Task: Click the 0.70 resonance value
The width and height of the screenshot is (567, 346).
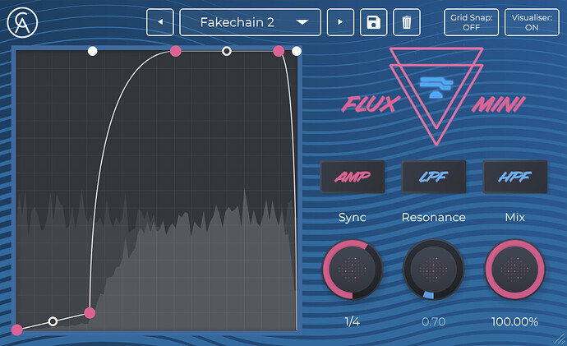Action: 434,321
